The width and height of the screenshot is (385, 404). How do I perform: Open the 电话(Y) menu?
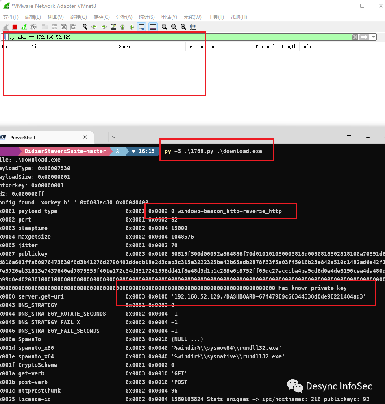[169, 17]
